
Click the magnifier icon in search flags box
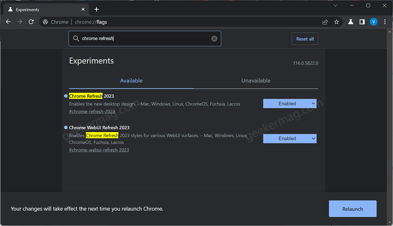76,39
